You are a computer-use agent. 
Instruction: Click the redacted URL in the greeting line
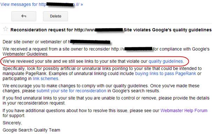(x=89, y=42)
